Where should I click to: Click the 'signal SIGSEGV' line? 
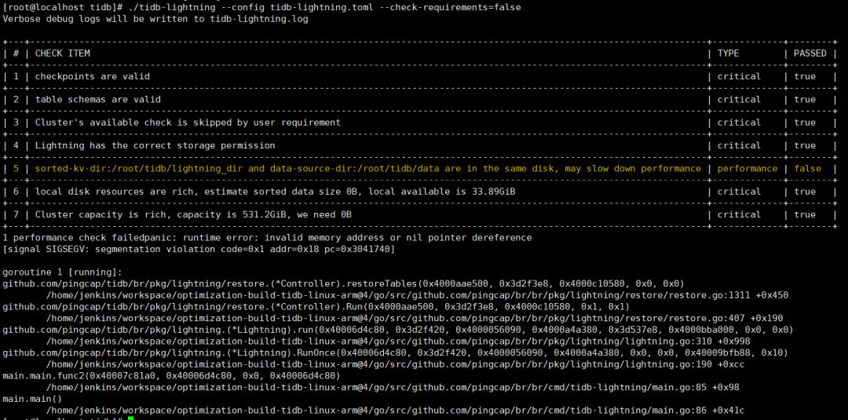click(x=199, y=249)
